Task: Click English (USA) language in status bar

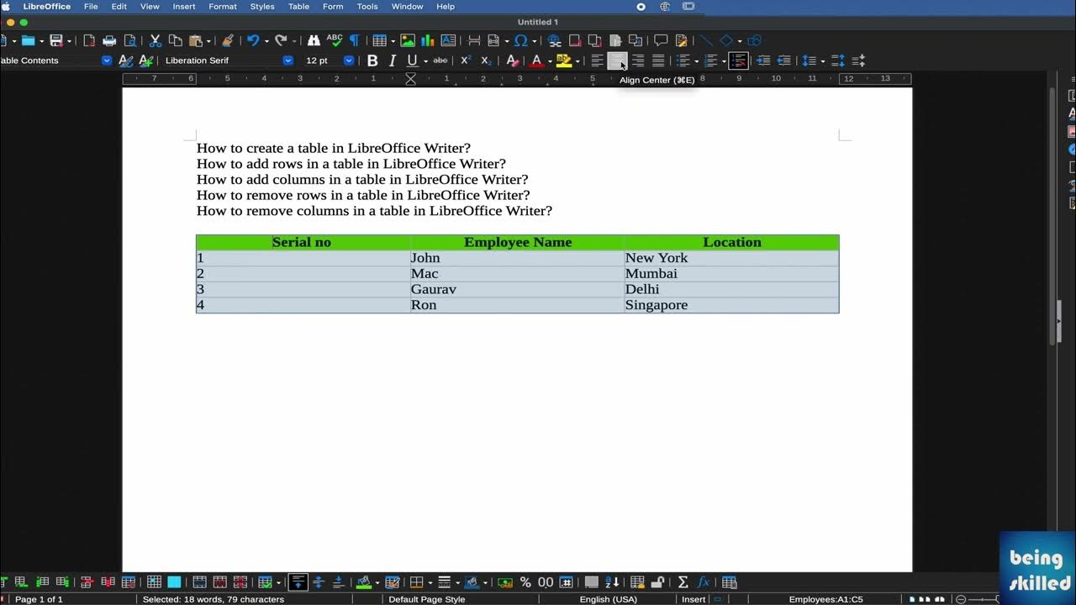Action: tap(609, 599)
